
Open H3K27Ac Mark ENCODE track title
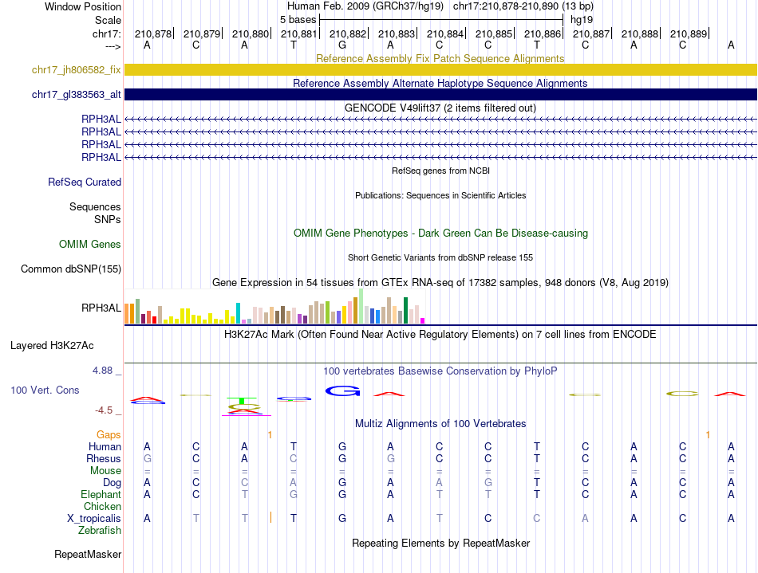tap(440, 334)
